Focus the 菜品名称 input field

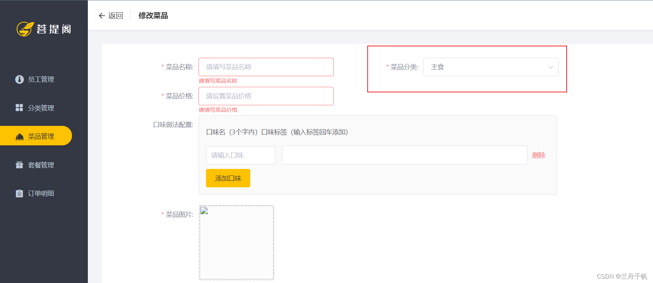pos(266,67)
